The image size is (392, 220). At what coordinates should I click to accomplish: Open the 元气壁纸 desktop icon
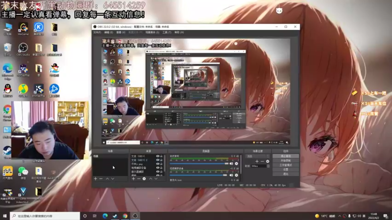7,173
